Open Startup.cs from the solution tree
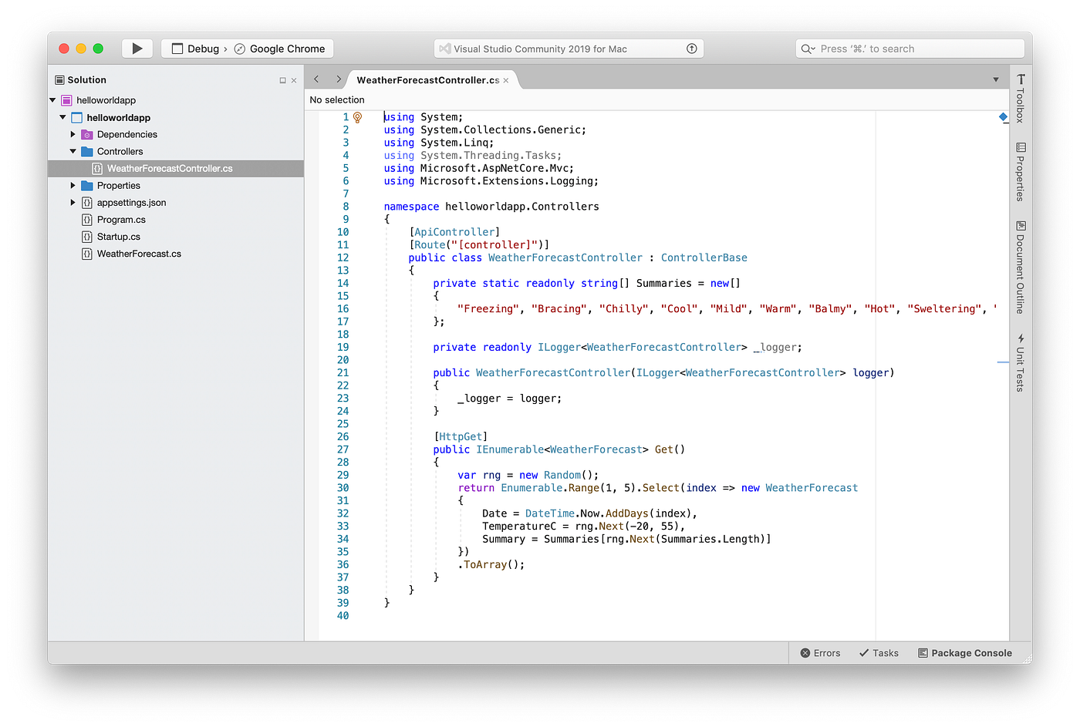1080x727 pixels. pyautogui.click(x=119, y=237)
